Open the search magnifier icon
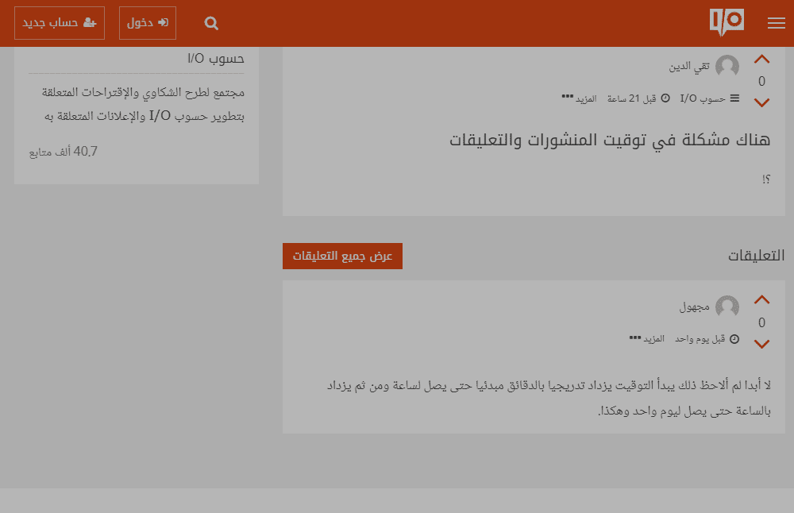Image resolution: width=794 pixels, height=513 pixels. [211, 23]
